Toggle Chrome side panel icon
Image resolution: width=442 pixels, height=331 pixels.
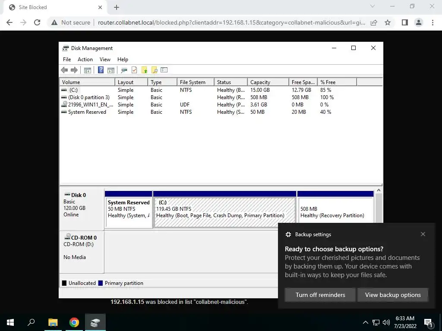pyautogui.click(x=405, y=22)
